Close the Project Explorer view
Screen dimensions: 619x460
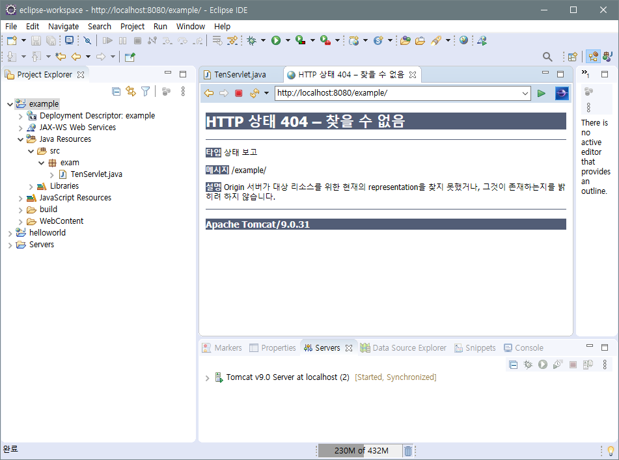click(x=81, y=75)
